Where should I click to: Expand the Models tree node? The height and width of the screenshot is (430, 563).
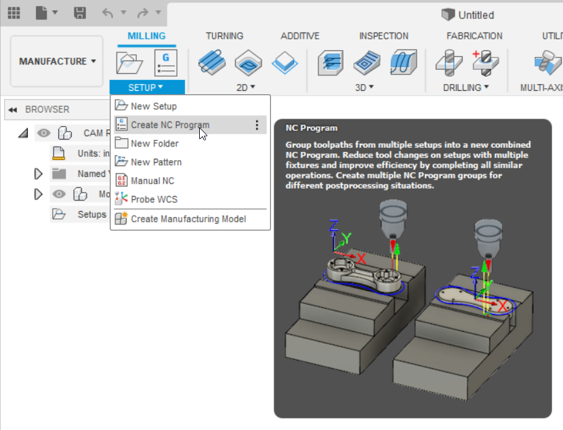38,195
